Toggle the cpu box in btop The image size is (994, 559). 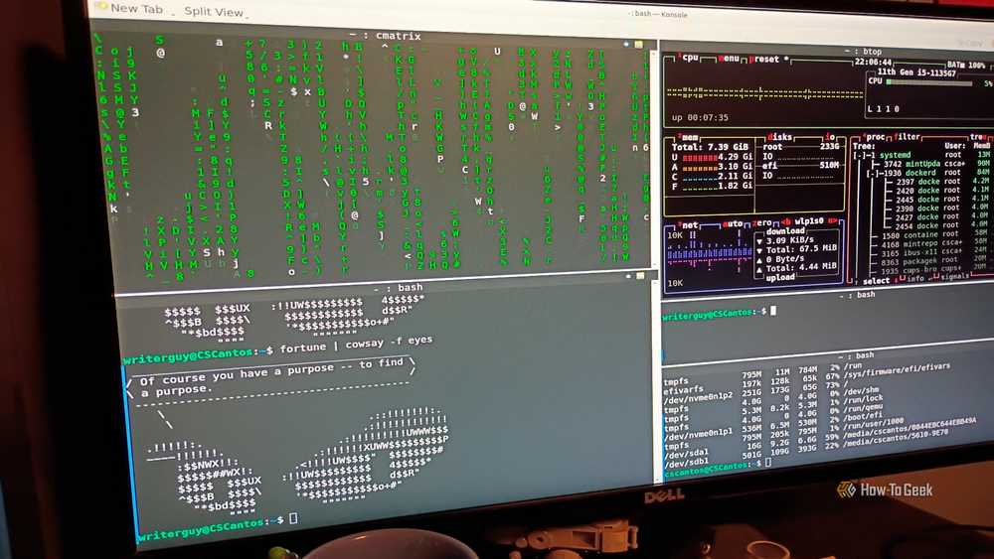click(x=689, y=58)
